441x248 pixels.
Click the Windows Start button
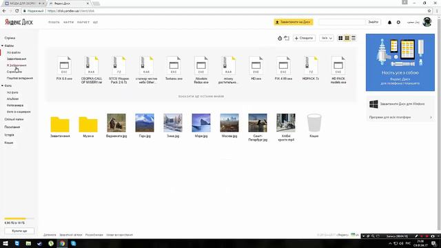coord(6,243)
